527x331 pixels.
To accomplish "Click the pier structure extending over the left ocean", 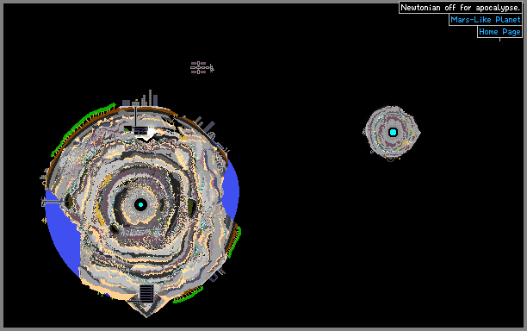I will [x=53, y=202].
